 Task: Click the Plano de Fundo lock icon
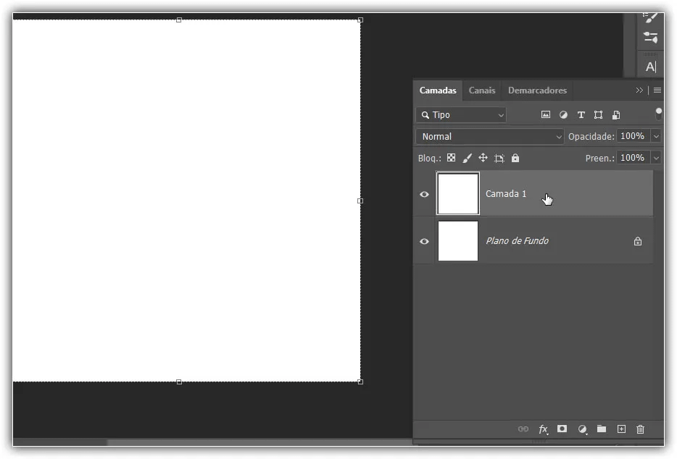point(638,241)
